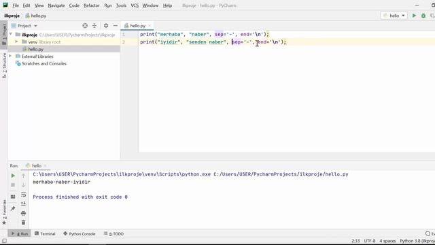435x245 pixels.
Task: Restore layout icon in the Run panel
Action: click(x=13, y=197)
